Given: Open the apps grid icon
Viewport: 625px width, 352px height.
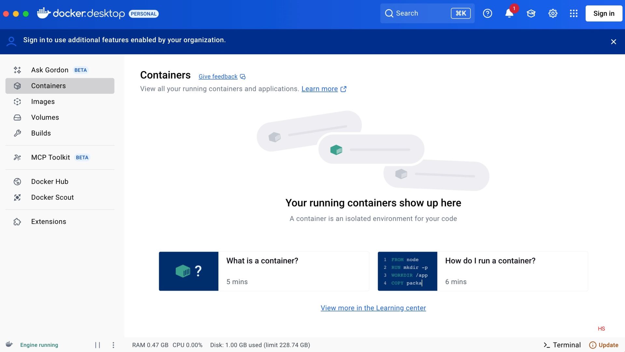Looking at the screenshot, I should click(574, 13).
